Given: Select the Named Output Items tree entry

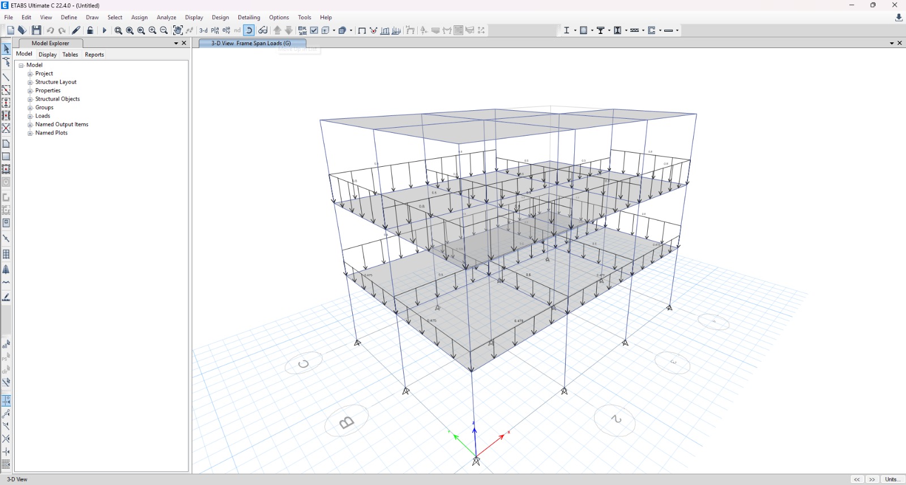Looking at the screenshot, I should 62,125.
